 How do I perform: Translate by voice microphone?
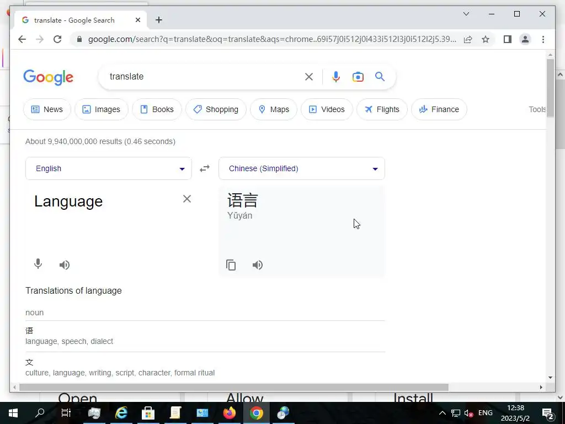point(38,264)
